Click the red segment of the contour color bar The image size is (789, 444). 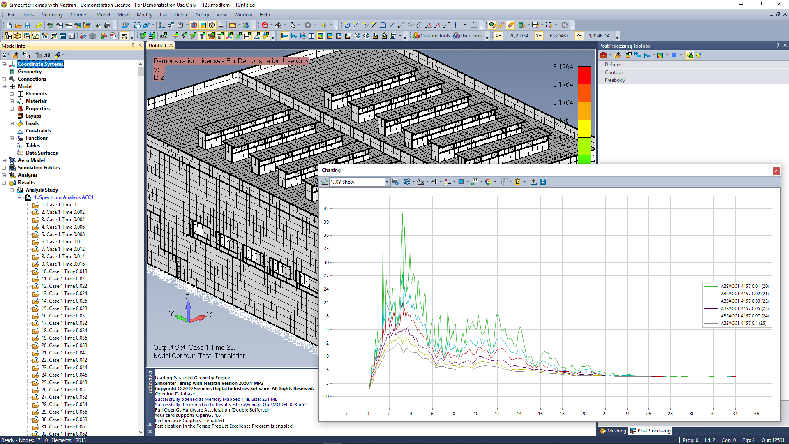coord(584,75)
